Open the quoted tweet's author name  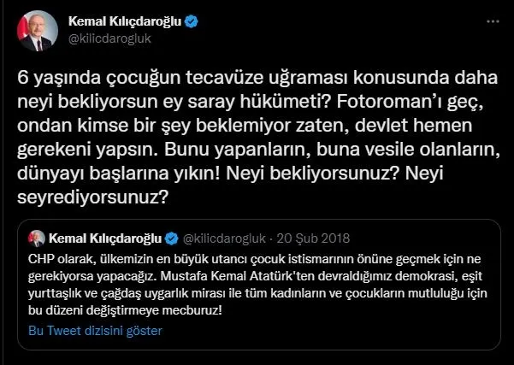[x=105, y=237]
